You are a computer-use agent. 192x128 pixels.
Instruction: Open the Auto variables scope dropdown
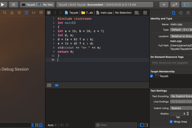52,125
